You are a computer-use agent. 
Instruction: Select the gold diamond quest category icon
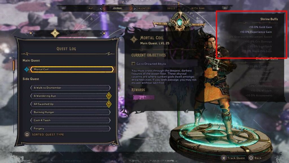[x=55, y=33]
